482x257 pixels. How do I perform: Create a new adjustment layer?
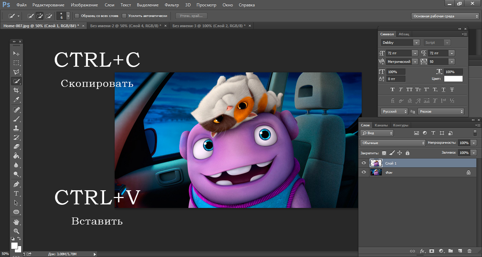(441, 251)
